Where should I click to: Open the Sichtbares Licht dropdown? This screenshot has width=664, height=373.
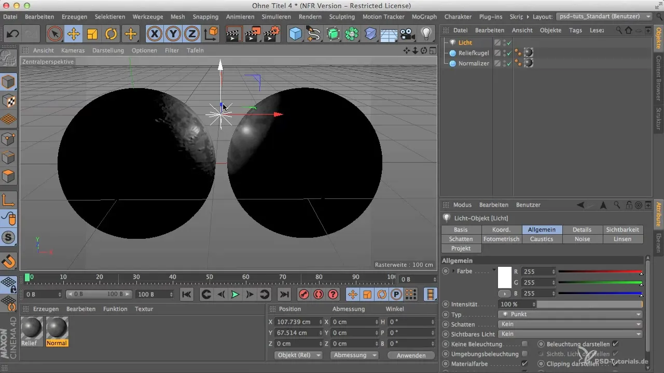tap(571, 334)
